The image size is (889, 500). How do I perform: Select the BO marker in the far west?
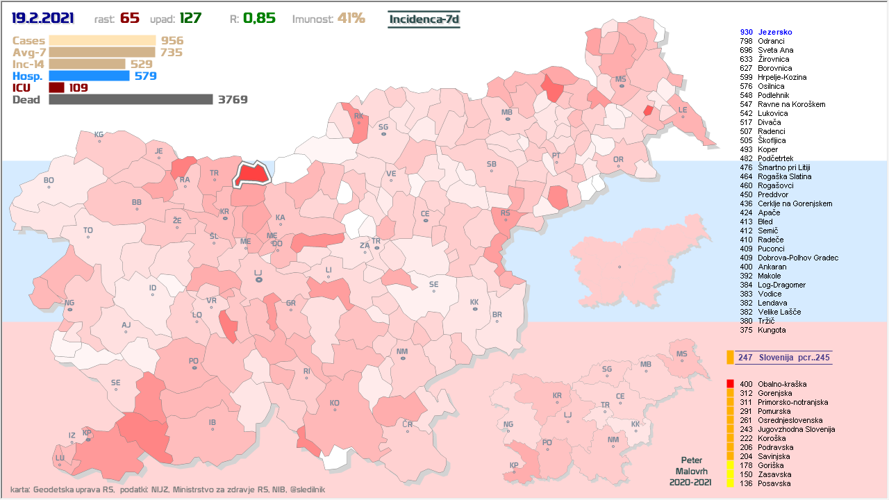pos(49,188)
